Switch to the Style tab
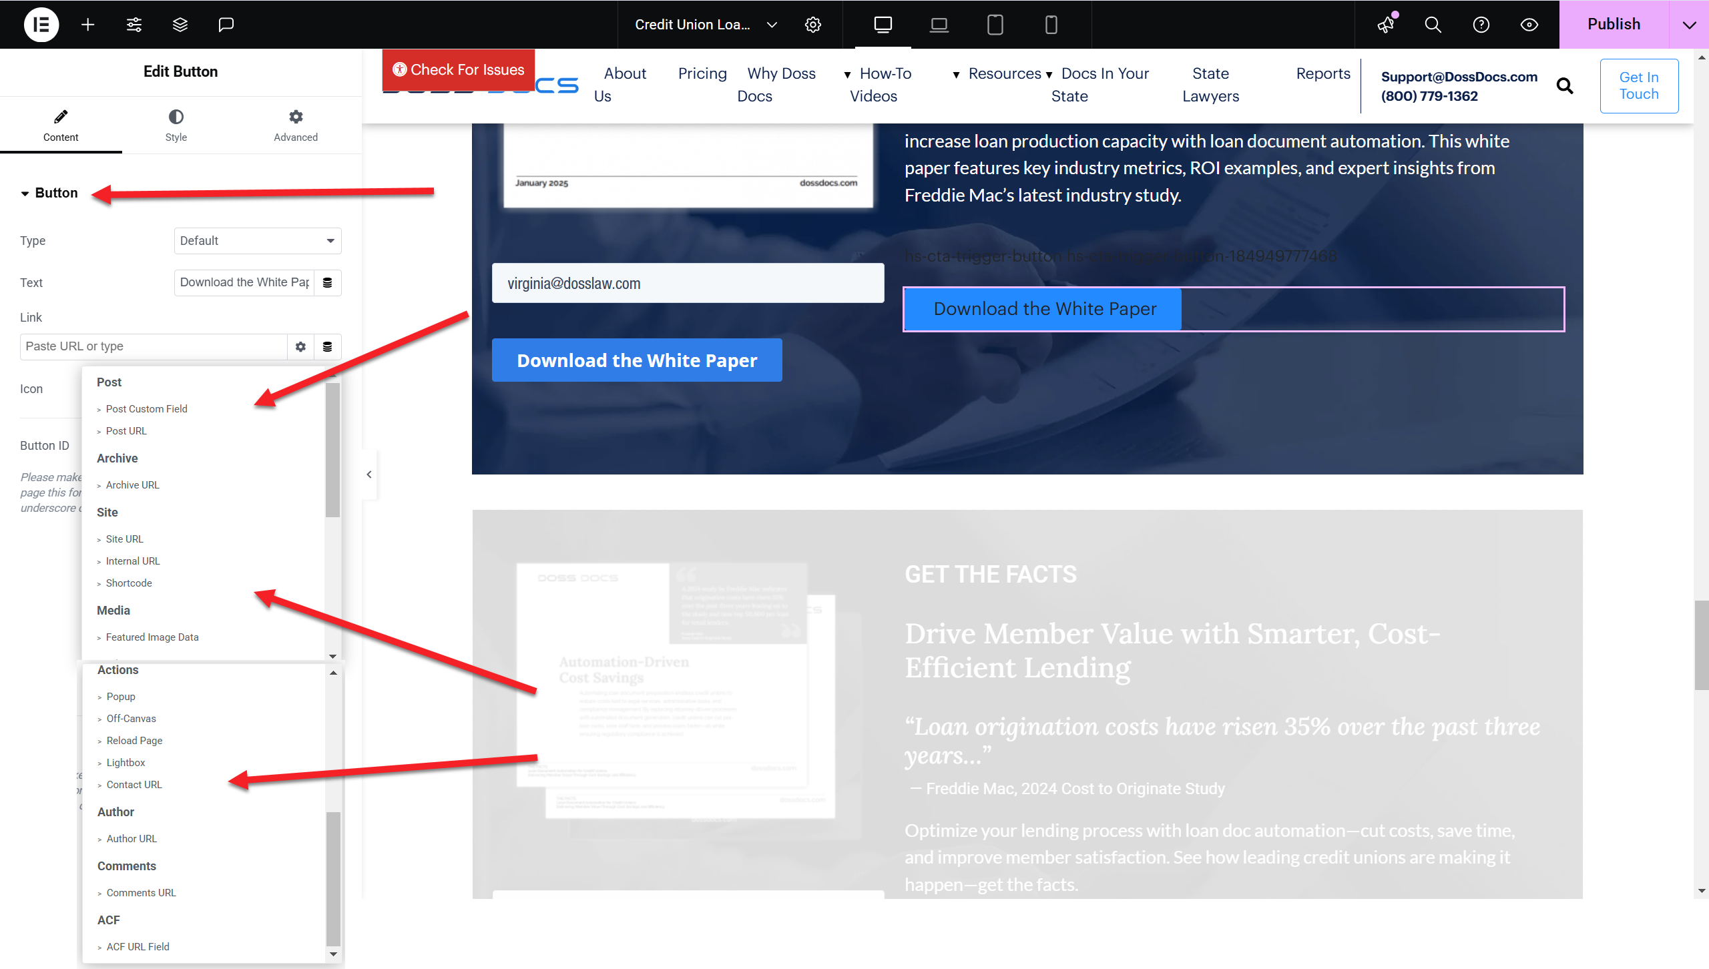The height and width of the screenshot is (969, 1709). 176,125
